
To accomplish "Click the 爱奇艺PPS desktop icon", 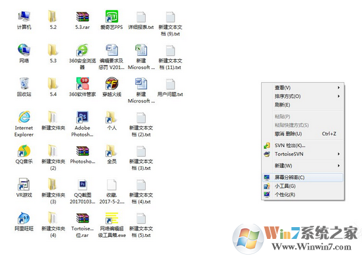I will pyautogui.click(x=111, y=20).
